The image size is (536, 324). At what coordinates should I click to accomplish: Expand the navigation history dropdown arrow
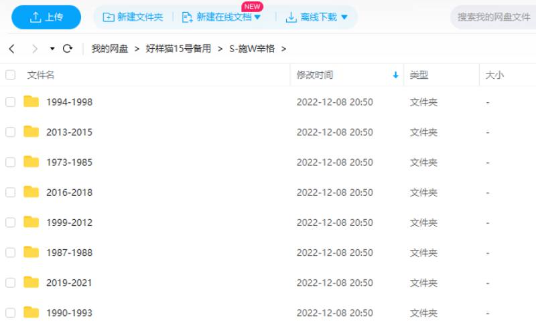coord(52,49)
